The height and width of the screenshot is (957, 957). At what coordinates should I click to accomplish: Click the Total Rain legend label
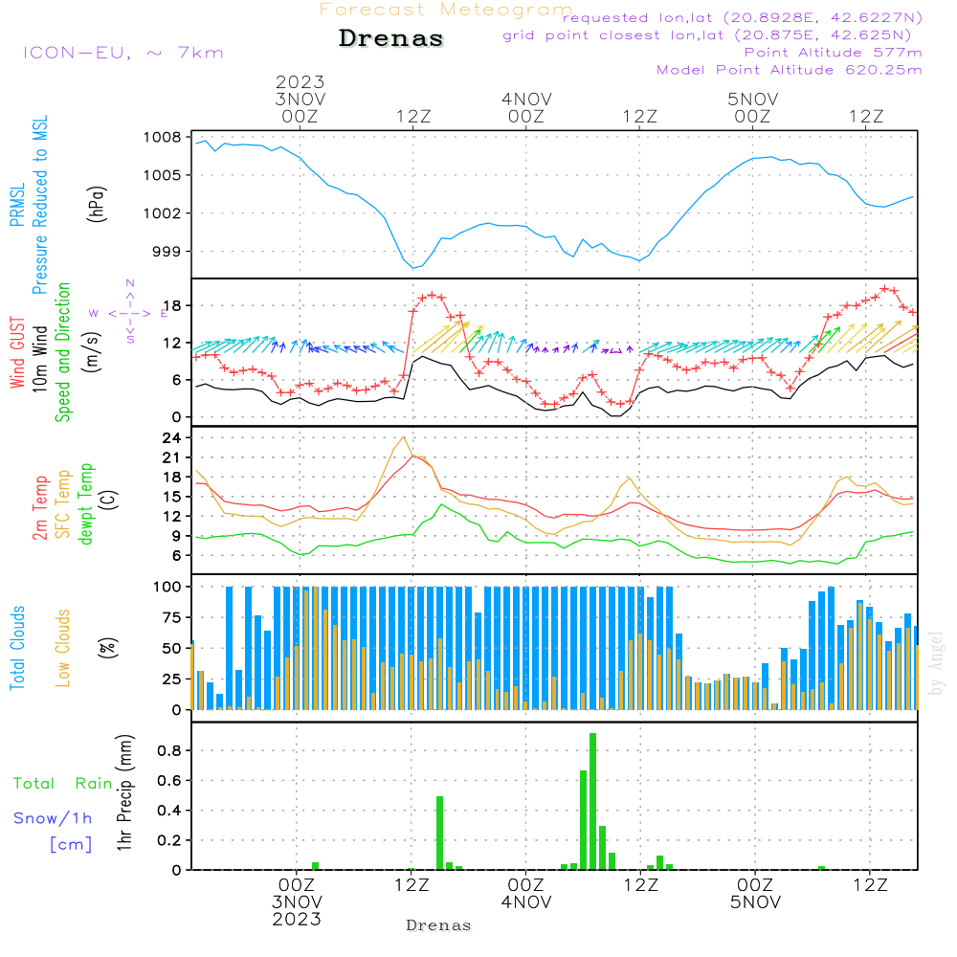(63, 783)
